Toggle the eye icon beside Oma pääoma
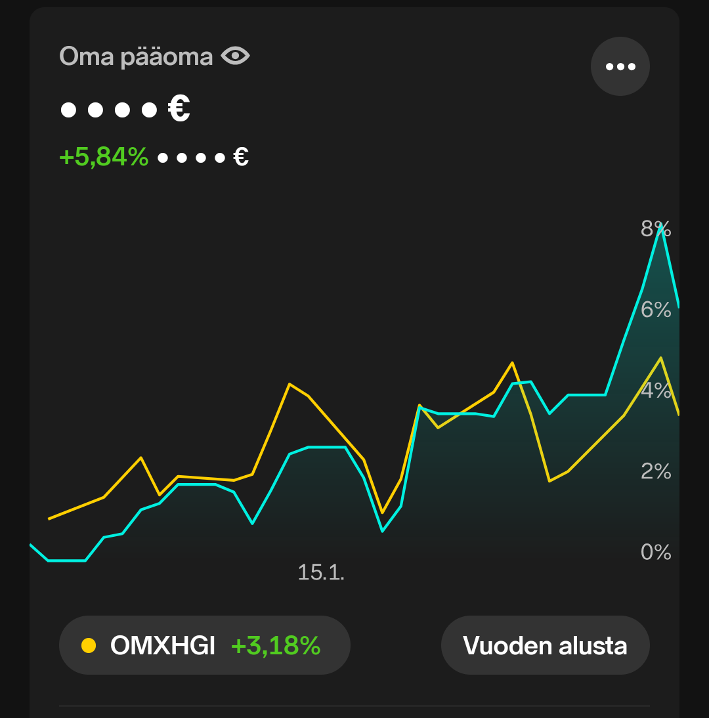The width and height of the screenshot is (709, 718). click(x=235, y=56)
